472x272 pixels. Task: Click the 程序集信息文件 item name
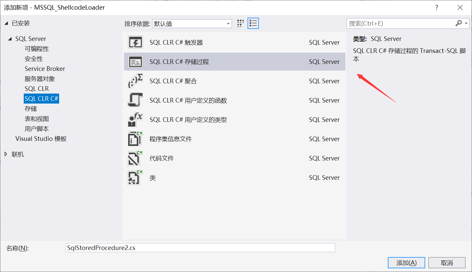[x=171, y=139]
